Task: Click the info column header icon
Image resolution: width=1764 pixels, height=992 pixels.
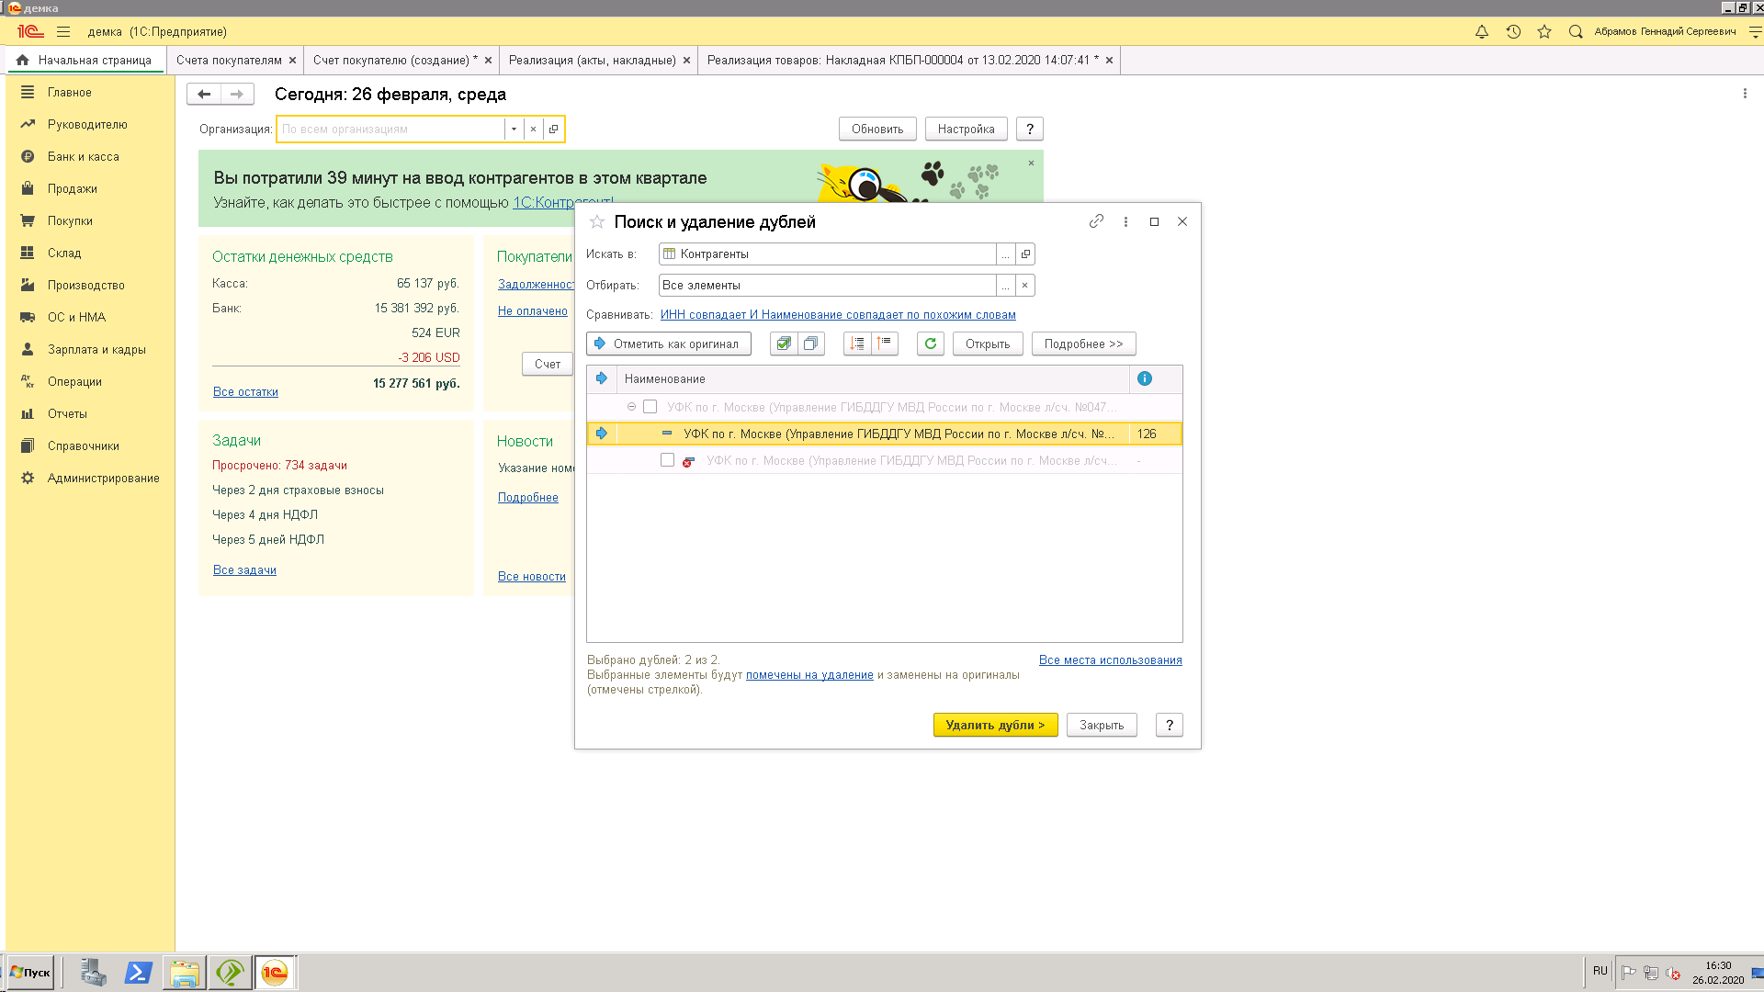Action: pos(1145,378)
